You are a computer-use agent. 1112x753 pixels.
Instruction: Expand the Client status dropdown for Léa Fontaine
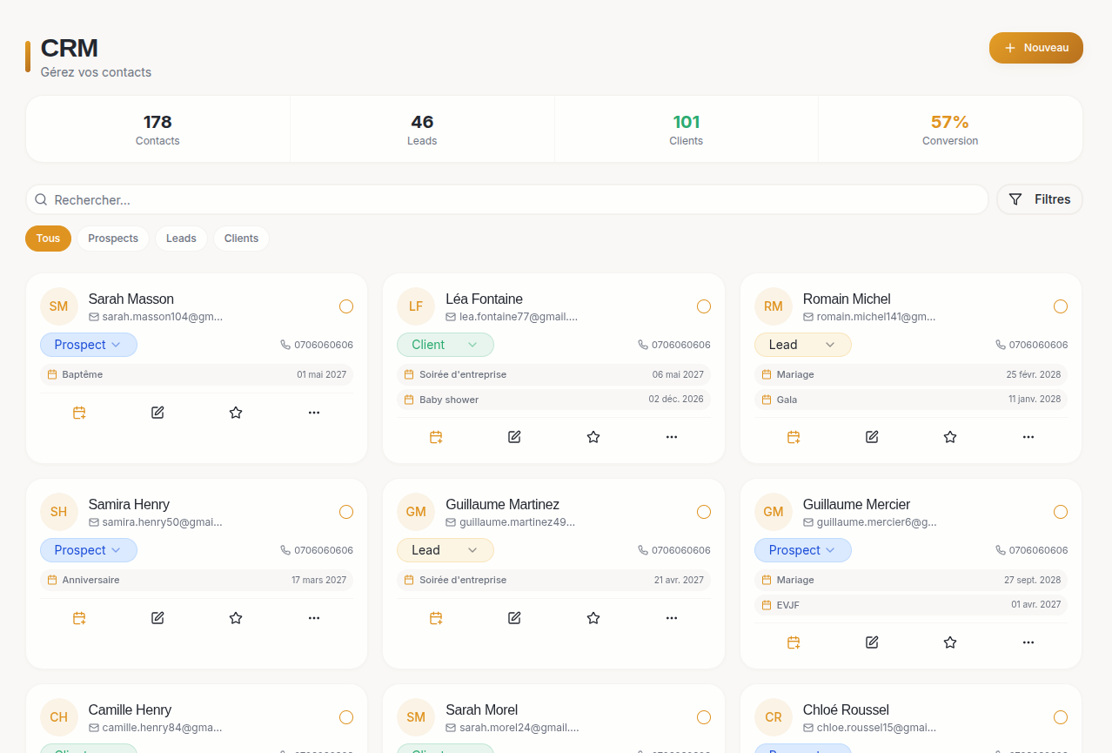[445, 345]
